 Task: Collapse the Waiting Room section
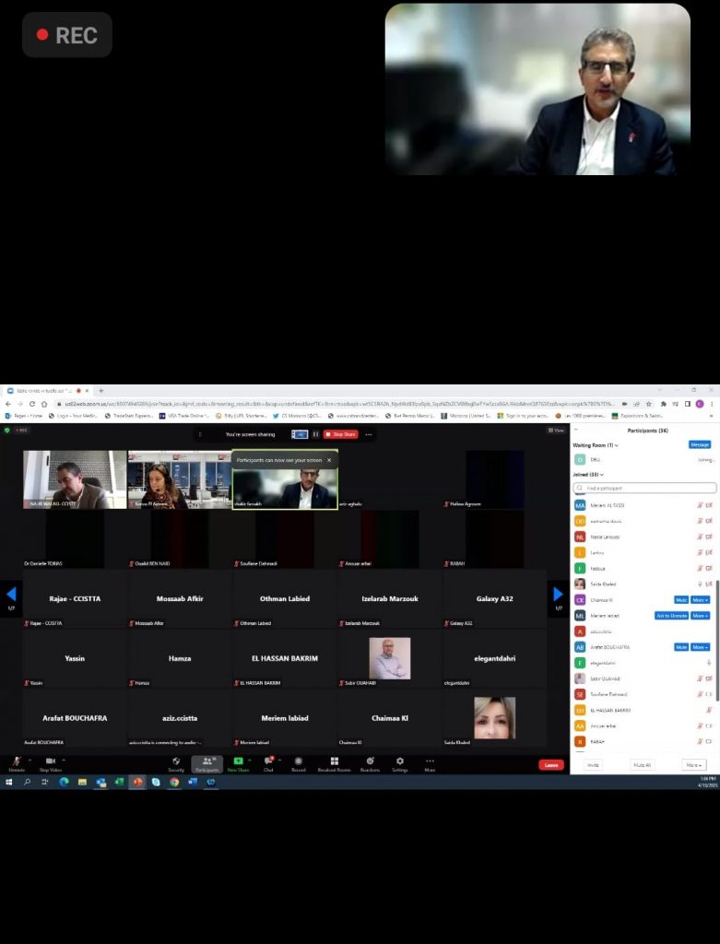pos(617,445)
